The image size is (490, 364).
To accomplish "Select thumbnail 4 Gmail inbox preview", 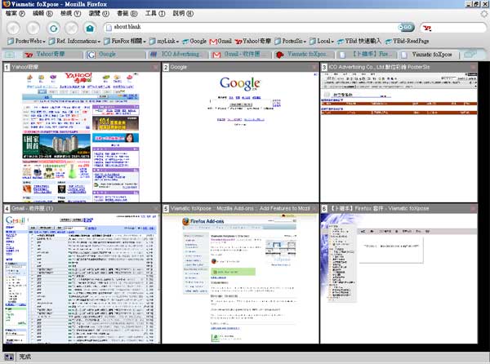I will (82, 278).
